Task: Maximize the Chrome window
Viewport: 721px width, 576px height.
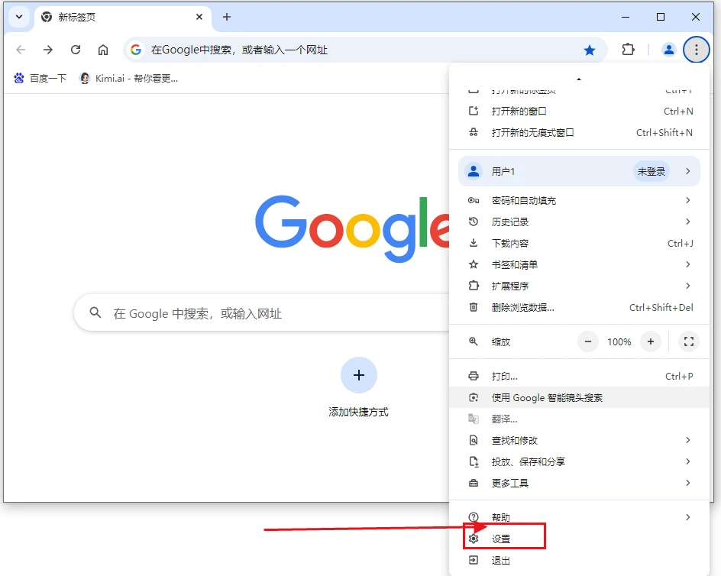Action: pos(661,17)
